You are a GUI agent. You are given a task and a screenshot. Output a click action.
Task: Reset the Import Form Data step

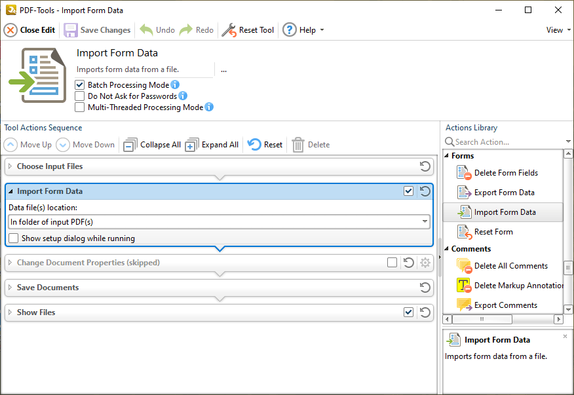click(x=425, y=191)
